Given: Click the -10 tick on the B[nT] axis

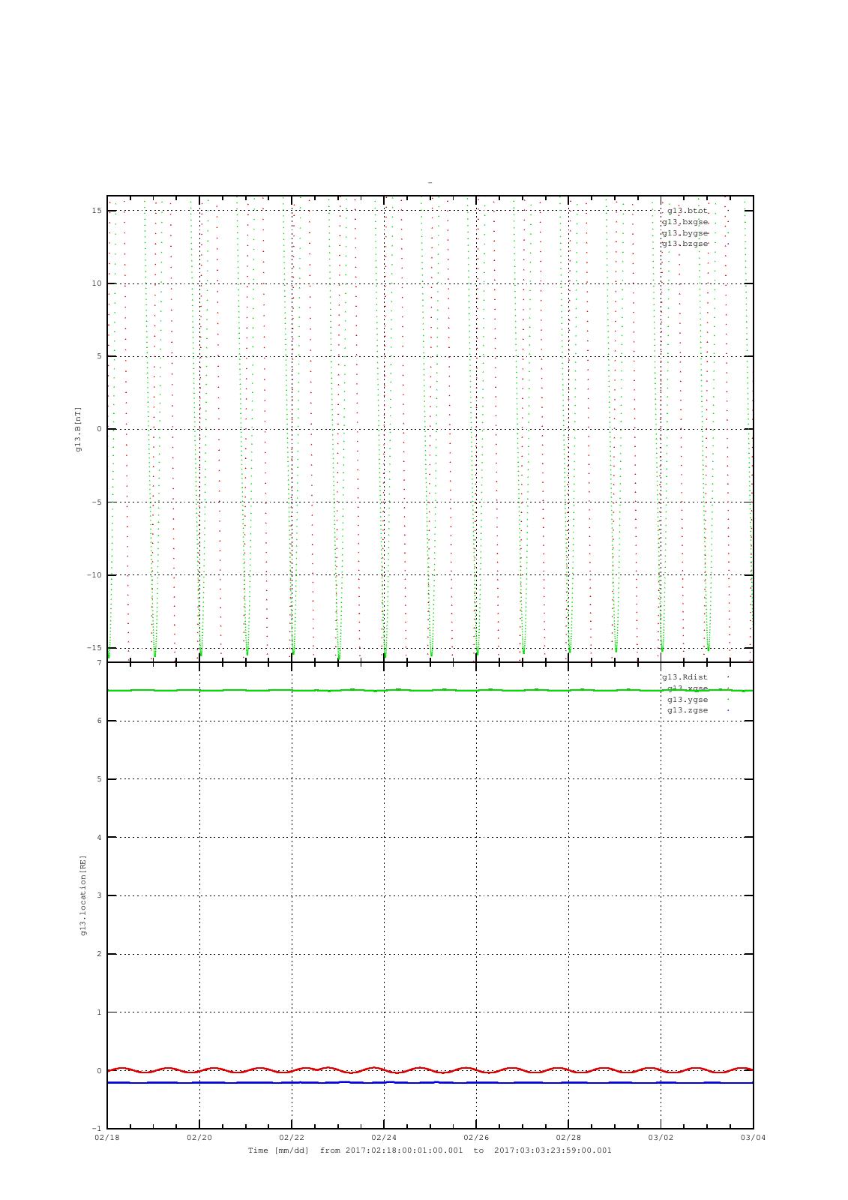Looking at the screenshot, I should 94,575.
